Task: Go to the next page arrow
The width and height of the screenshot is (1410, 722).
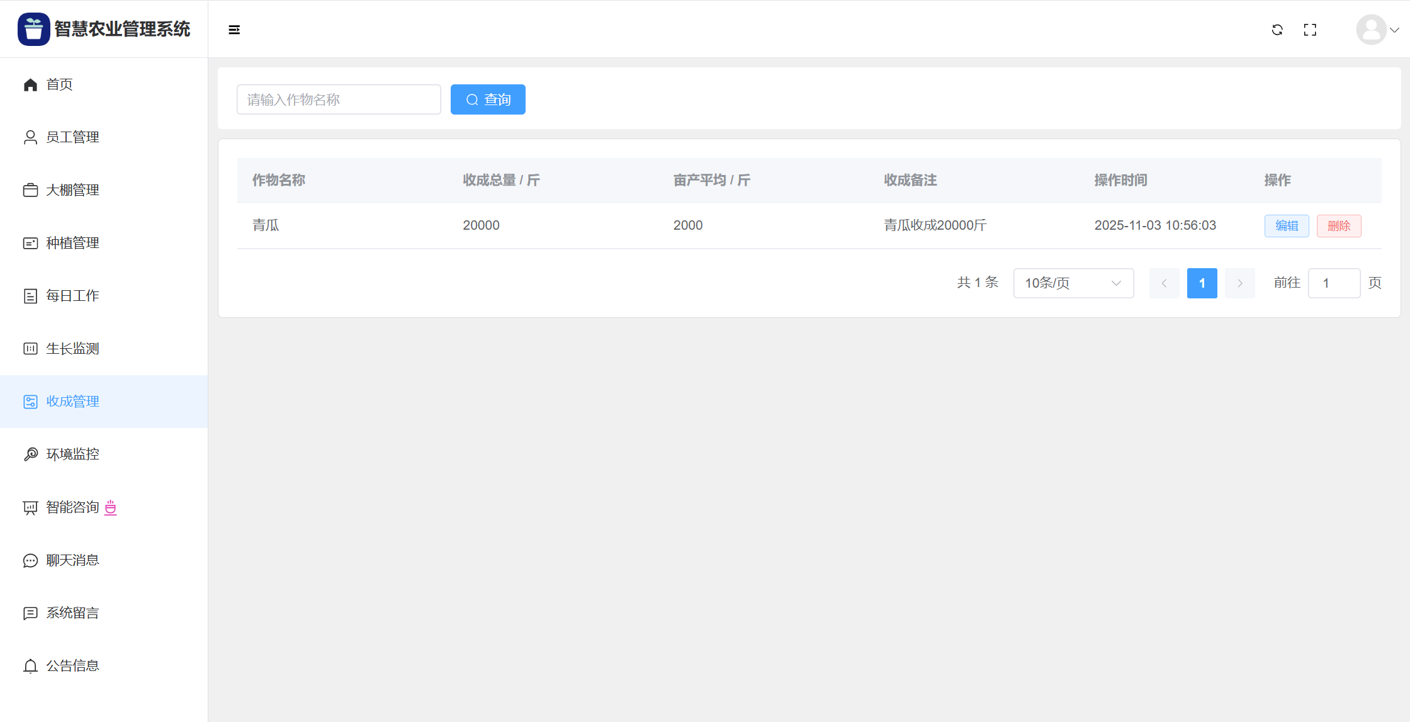Action: pyautogui.click(x=1239, y=283)
